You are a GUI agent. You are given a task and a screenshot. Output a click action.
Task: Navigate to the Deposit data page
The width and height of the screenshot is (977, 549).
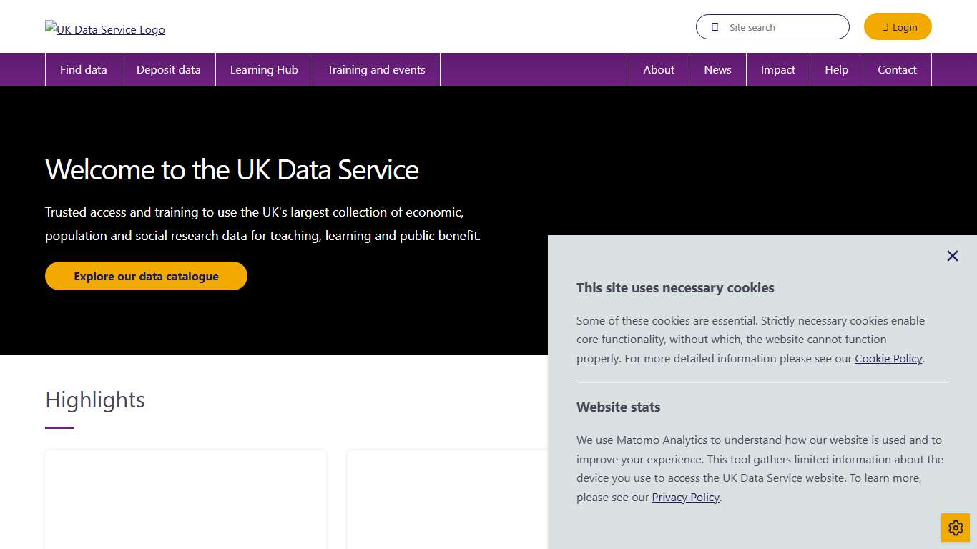click(x=168, y=69)
